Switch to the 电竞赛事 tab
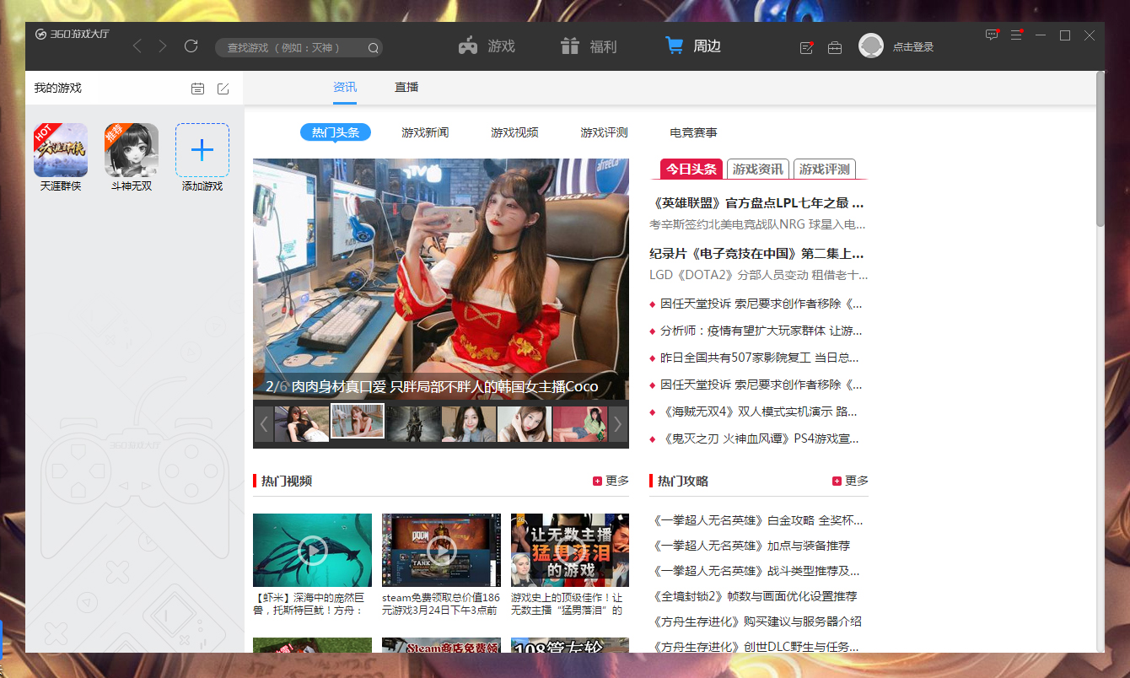 point(693,132)
